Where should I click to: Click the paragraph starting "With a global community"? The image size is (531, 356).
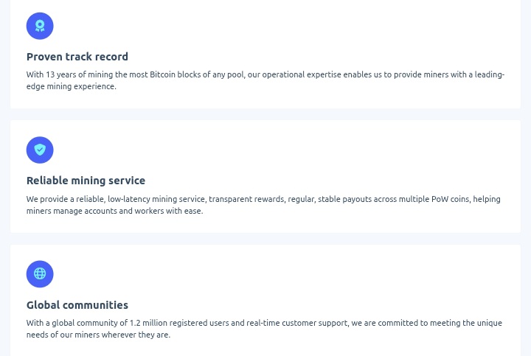(x=264, y=329)
